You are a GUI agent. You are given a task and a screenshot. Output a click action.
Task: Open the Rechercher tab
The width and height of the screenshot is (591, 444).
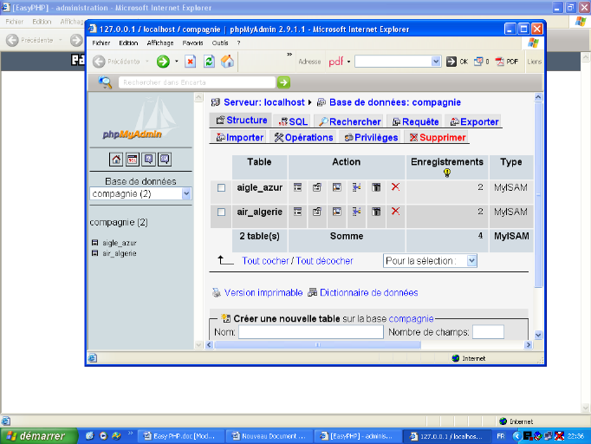[349, 121]
